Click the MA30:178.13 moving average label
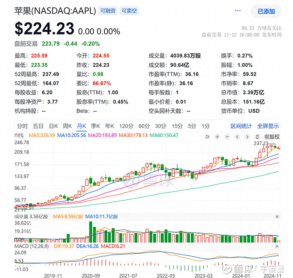The height and width of the screenshot is (278, 293). click(x=133, y=135)
